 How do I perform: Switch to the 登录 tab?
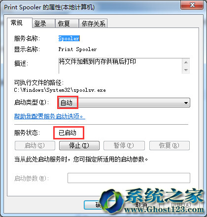click(x=43, y=24)
